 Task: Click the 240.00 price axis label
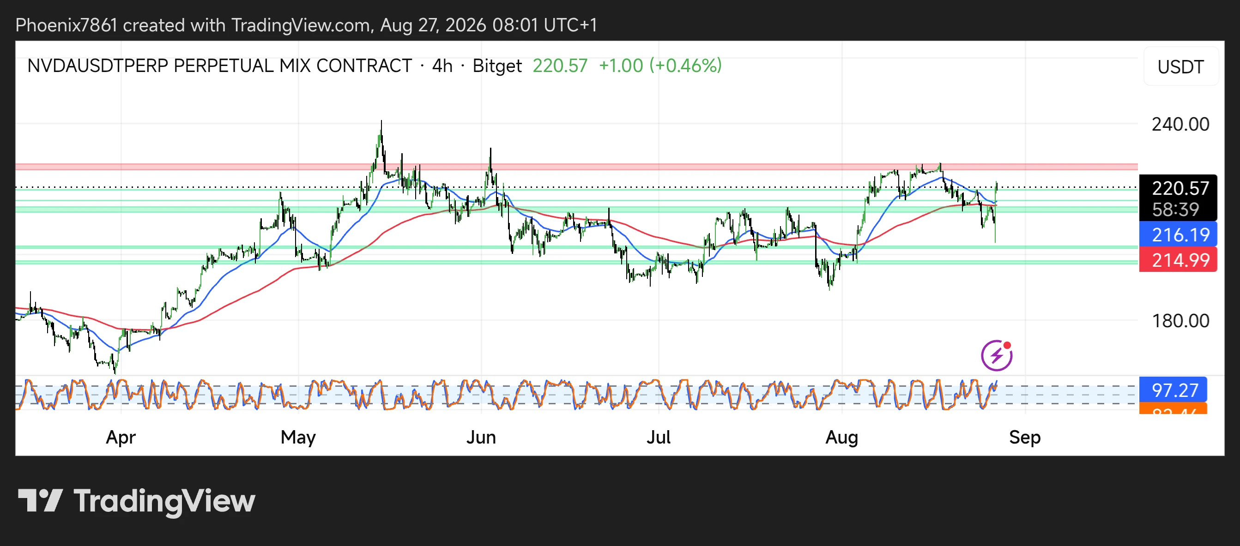pos(1180,124)
